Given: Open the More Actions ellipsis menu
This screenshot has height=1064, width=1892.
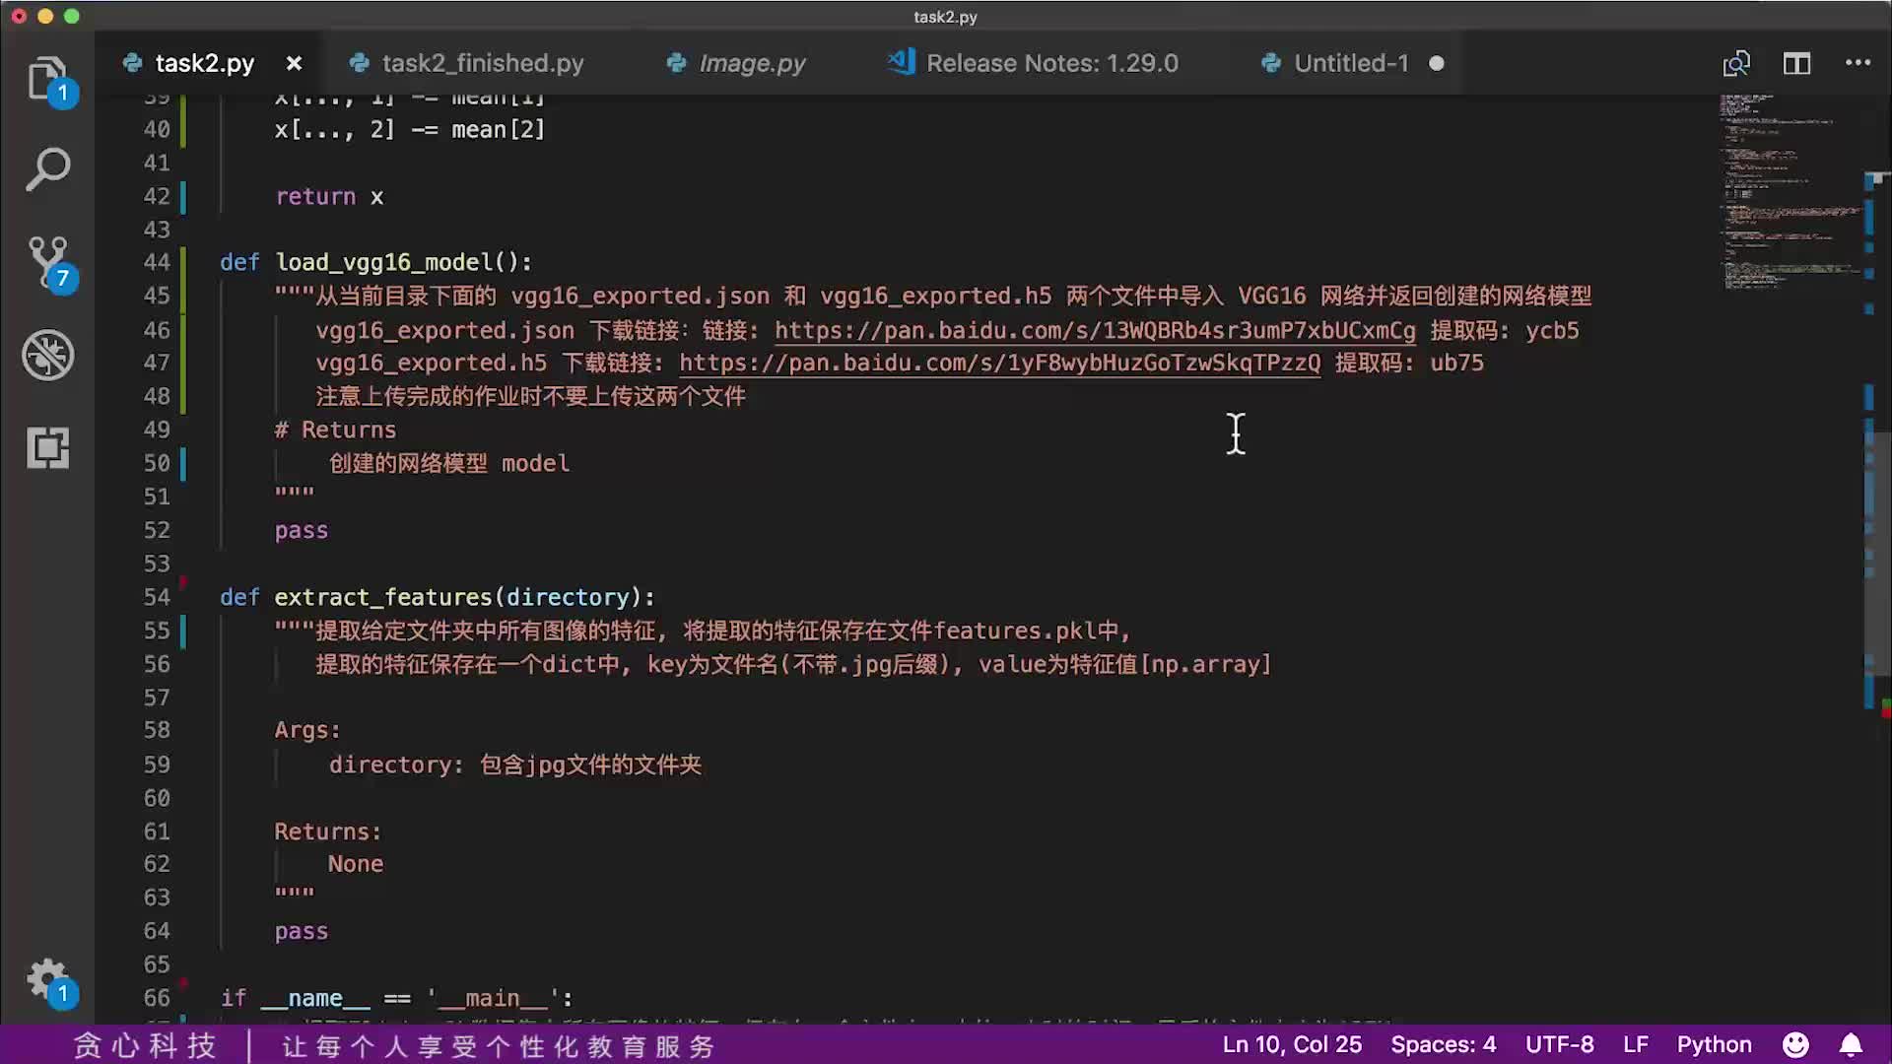Looking at the screenshot, I should coord(1858,63).
